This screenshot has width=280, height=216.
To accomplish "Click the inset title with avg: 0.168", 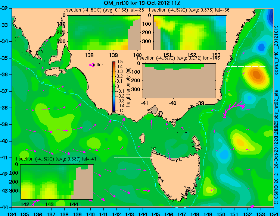I will pos(104,10).
